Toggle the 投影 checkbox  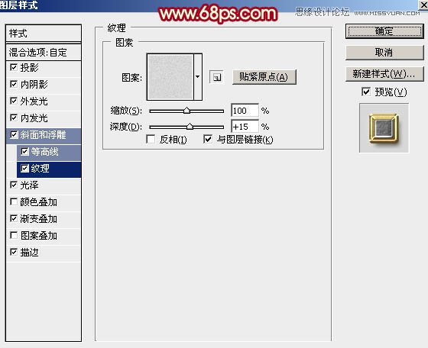14,67
